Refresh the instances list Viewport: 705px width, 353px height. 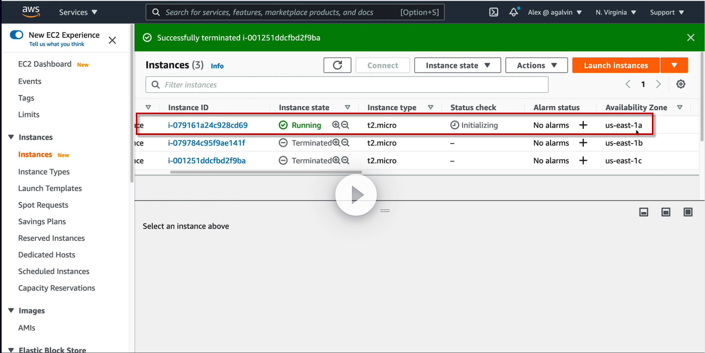pos(338,65)
